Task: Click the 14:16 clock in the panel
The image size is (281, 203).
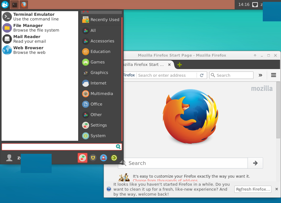Action: coord(244,4)
